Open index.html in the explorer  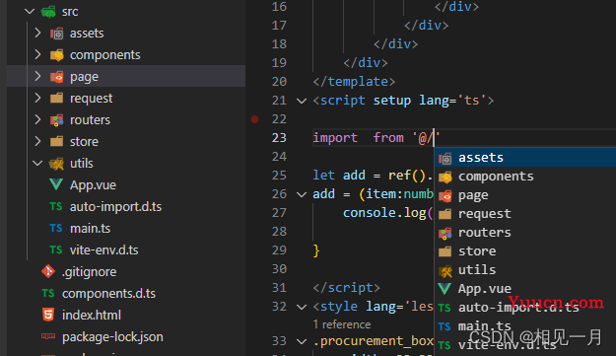pyautogui.click(x=92, y=316)
